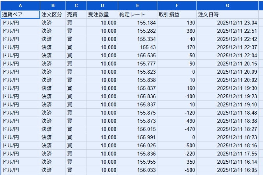Select the 通貨ペア header cell
263x175 pixels.
tap(20, 14)
